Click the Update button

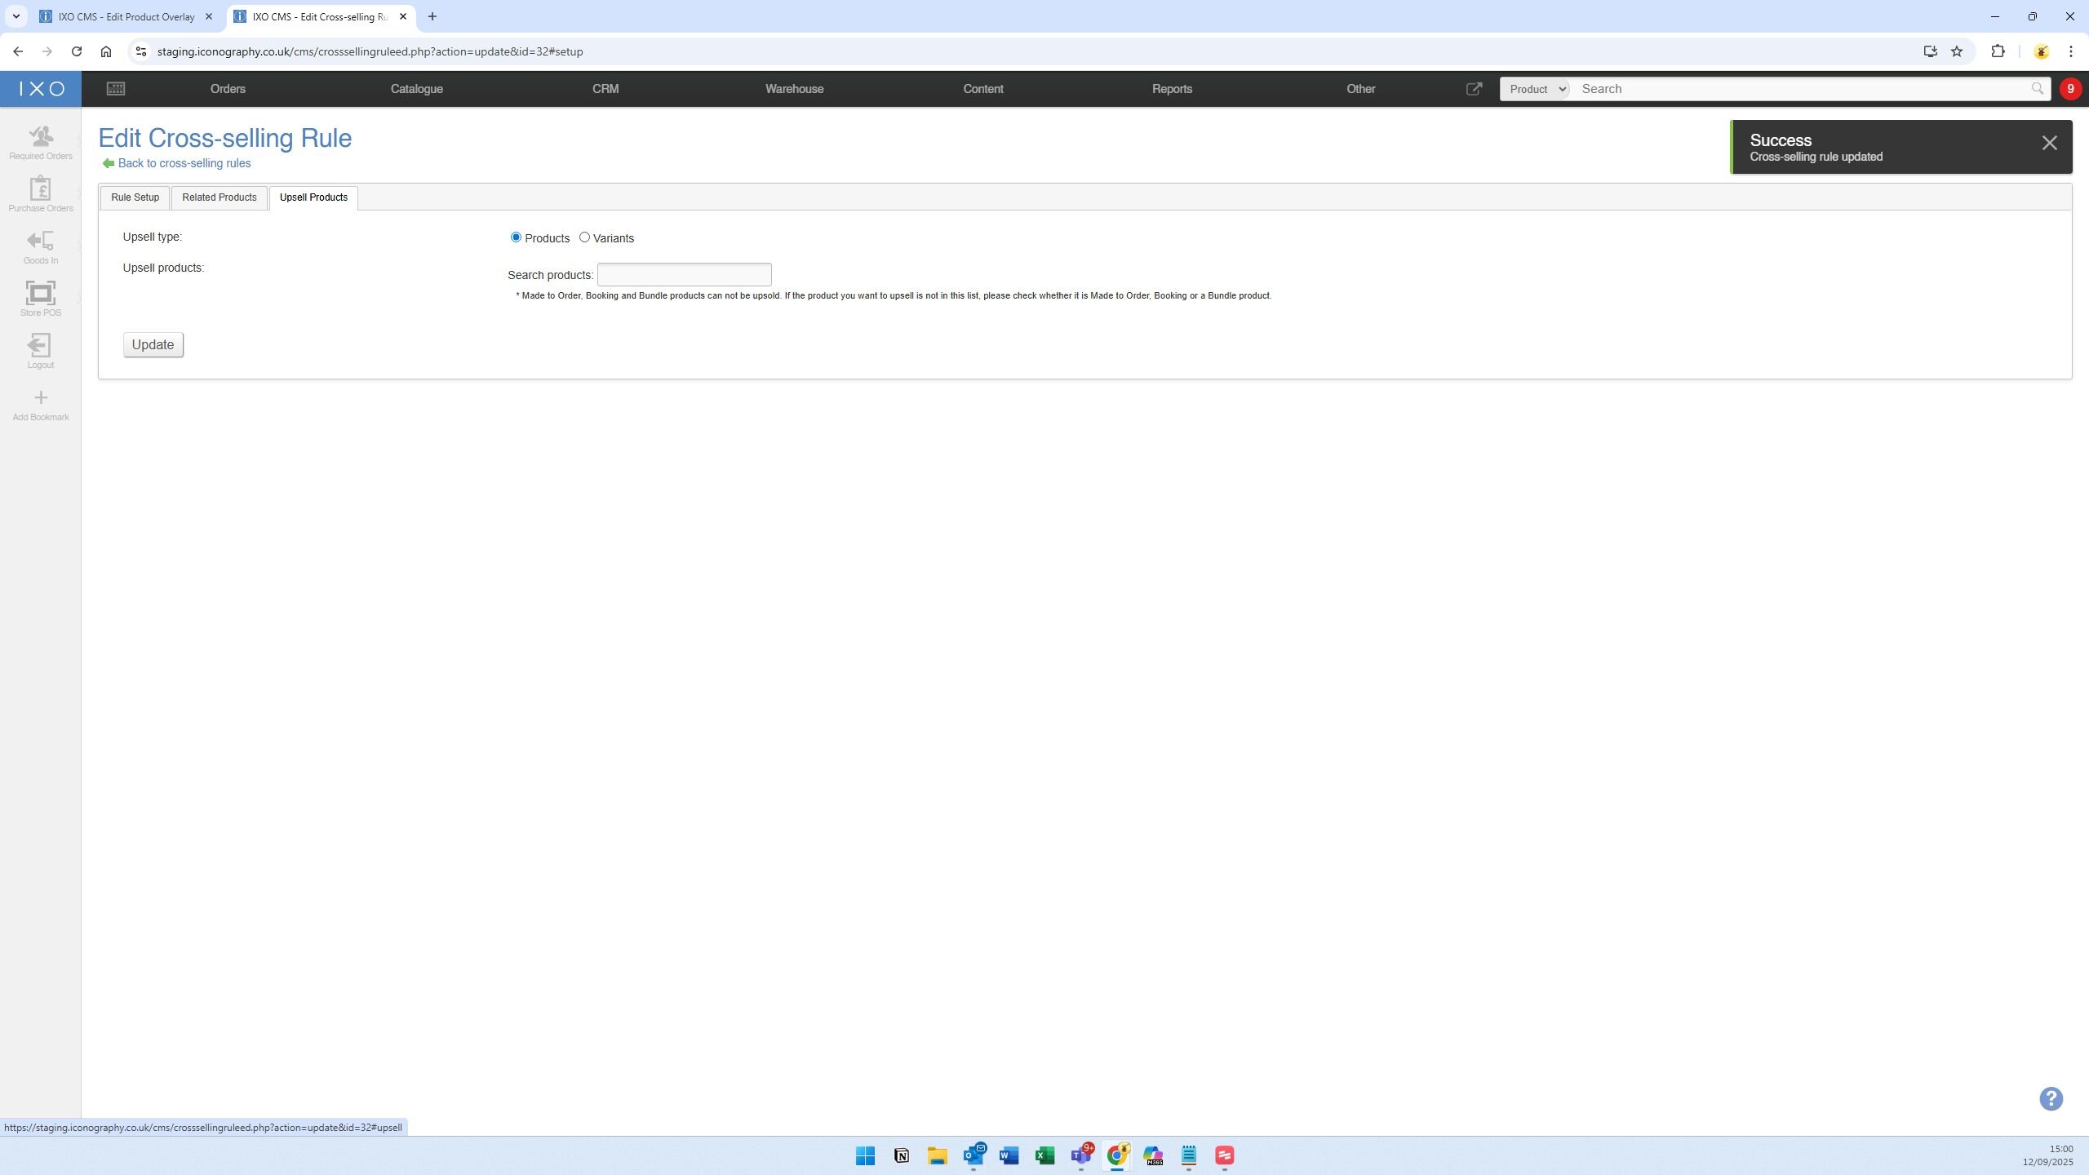(153, 344)
